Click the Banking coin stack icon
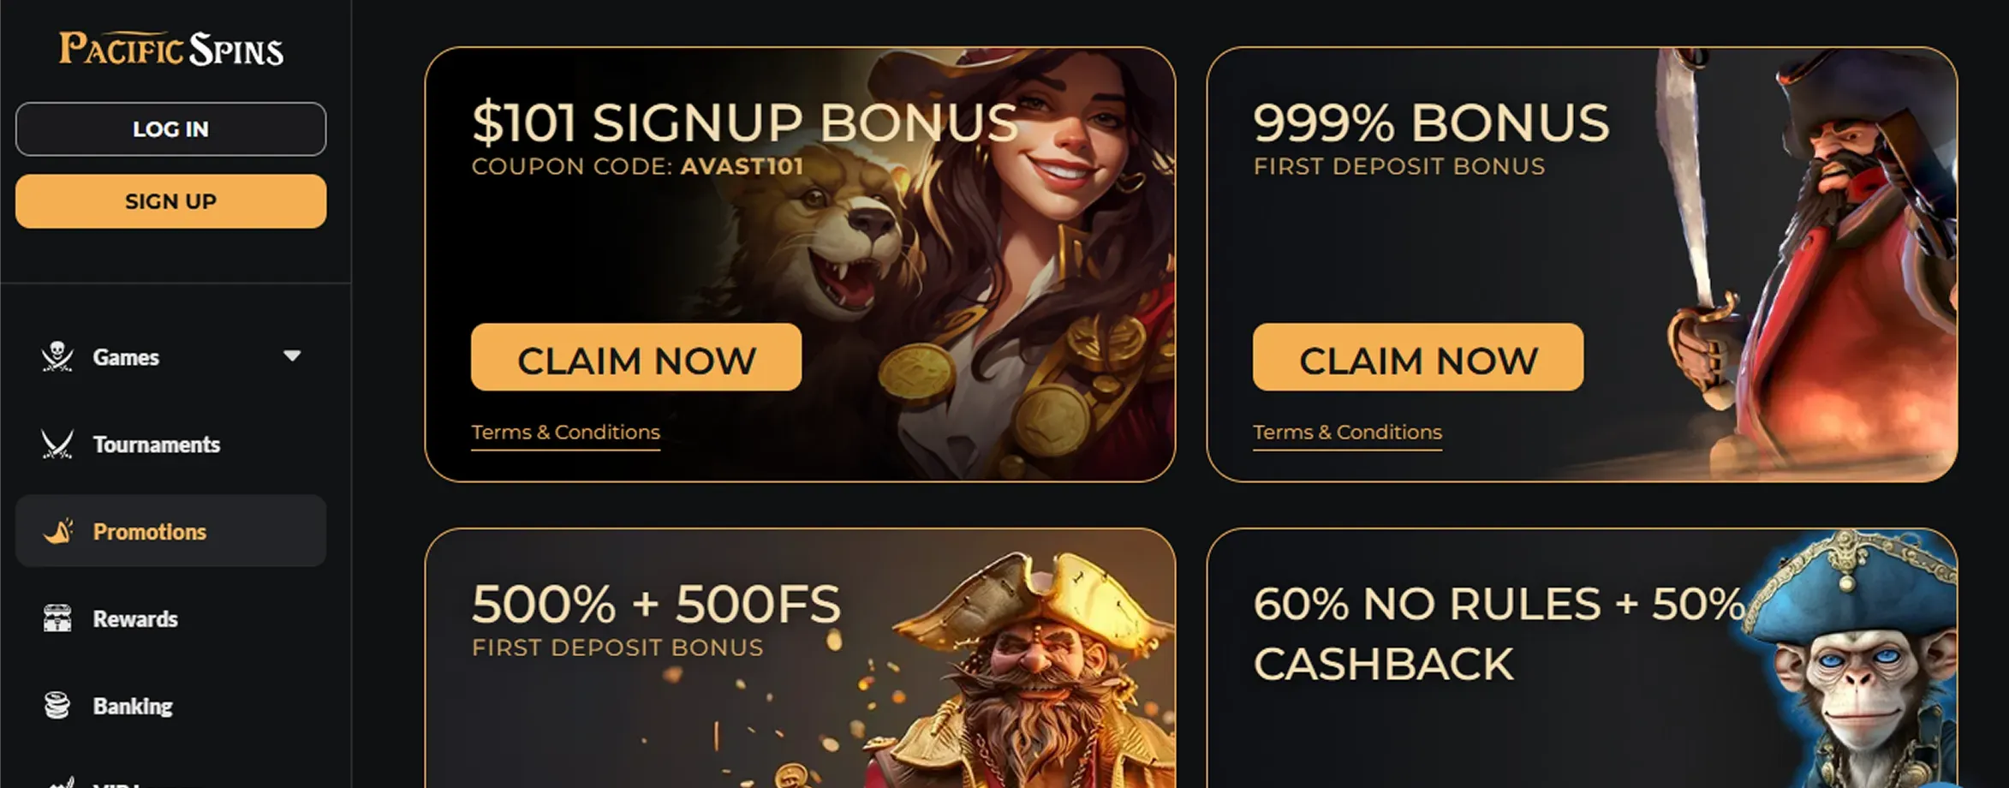 [57, 706]
